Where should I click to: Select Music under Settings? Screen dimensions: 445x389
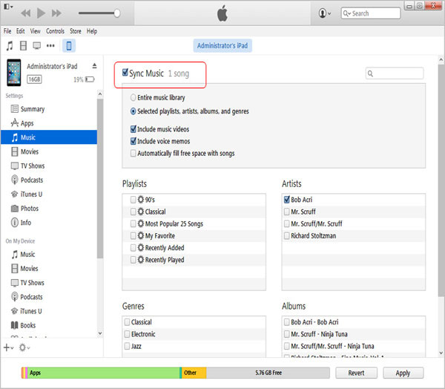point(49,137)
